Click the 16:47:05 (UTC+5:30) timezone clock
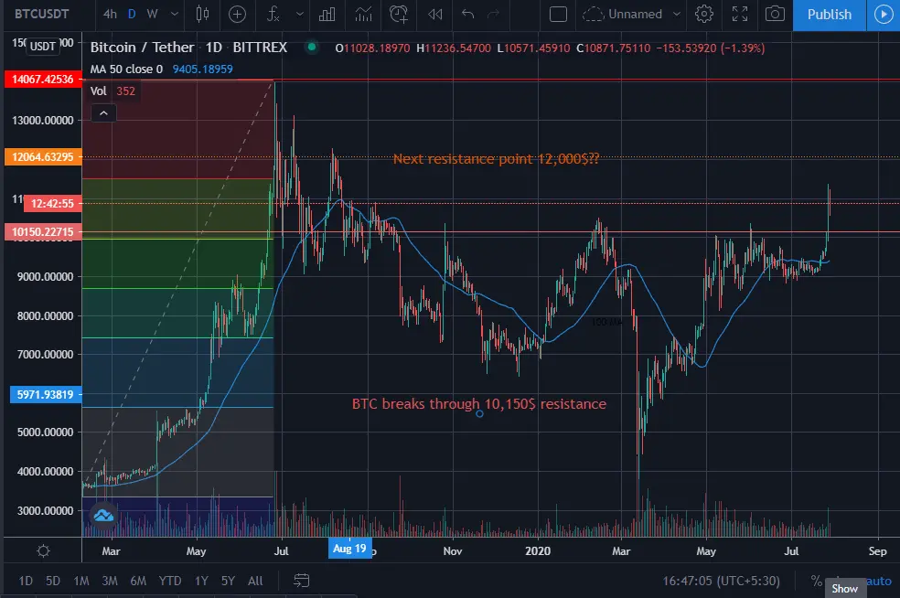The width and height of the screenshot is (900, 598). point(721,581)
